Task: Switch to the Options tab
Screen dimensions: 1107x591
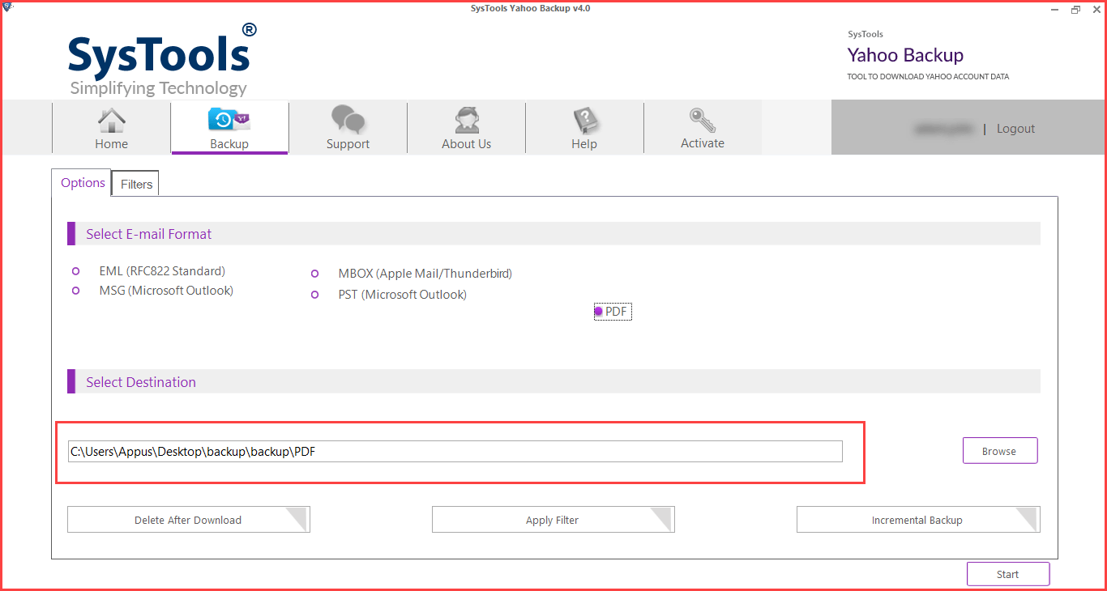Action: [x=83, y=182]
